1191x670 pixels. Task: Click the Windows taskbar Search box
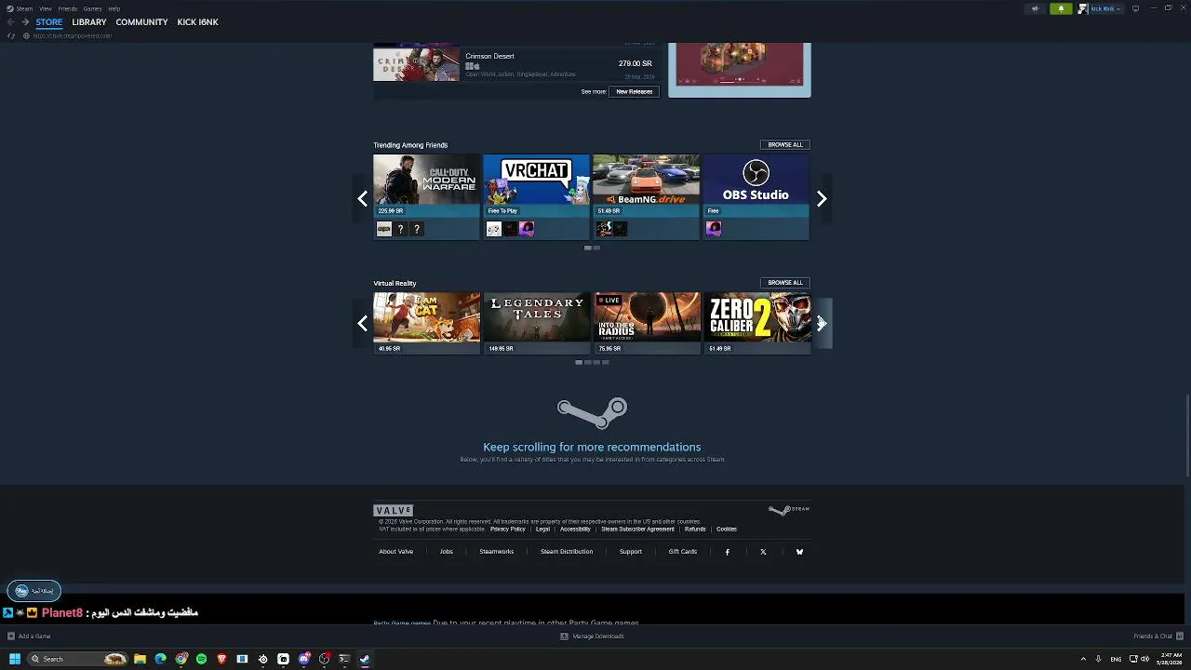(78, 659)
